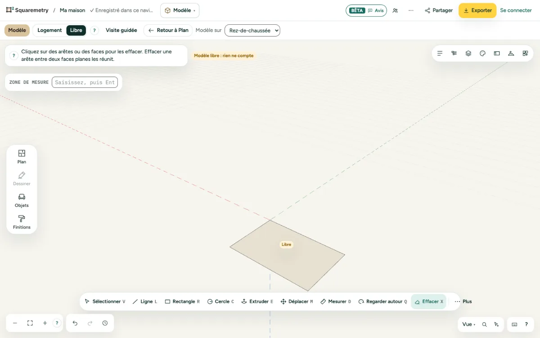
Task: Click the outline tree panel icon
Action: 454,53
